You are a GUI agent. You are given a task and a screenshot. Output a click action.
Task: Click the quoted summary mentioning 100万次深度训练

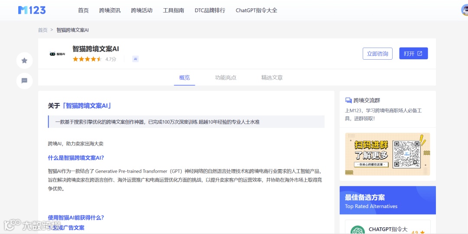(186, 122)
